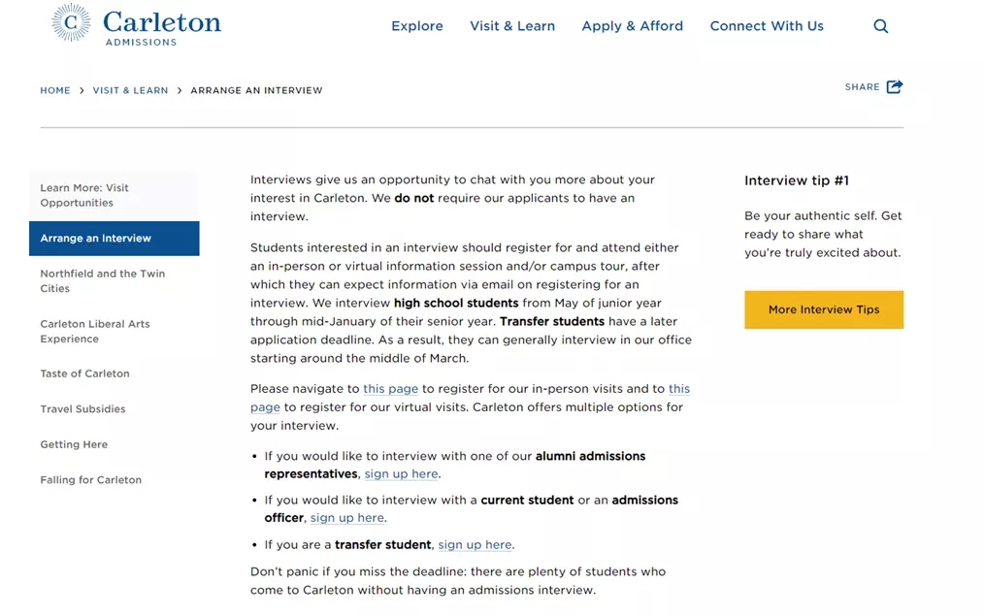Click the transfer student sign up link
The width and height of the screenshot is (984, 616).
475,545
